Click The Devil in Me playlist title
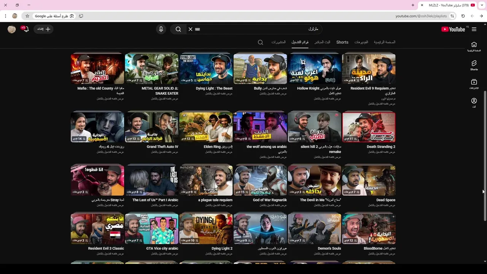The width and height of the screenshot is (487, 274). tap(320, 200)
